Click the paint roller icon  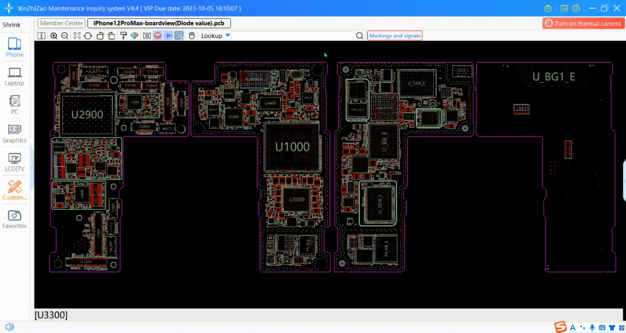[x=123, y=36]
